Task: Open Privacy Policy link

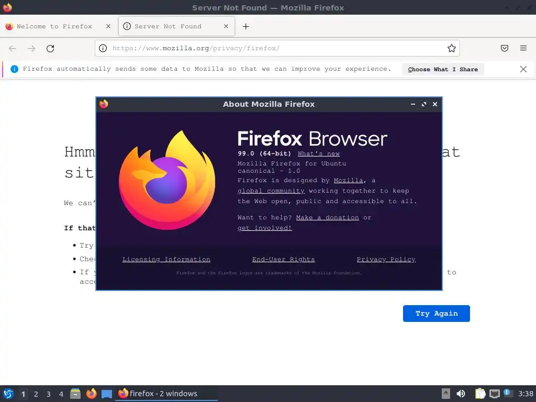Action: tap(386, 259)
